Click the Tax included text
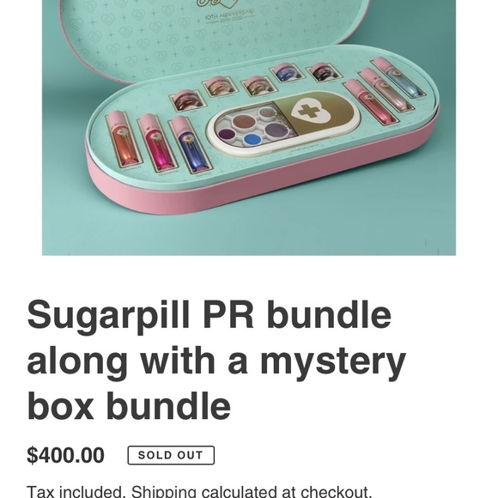 75,492
